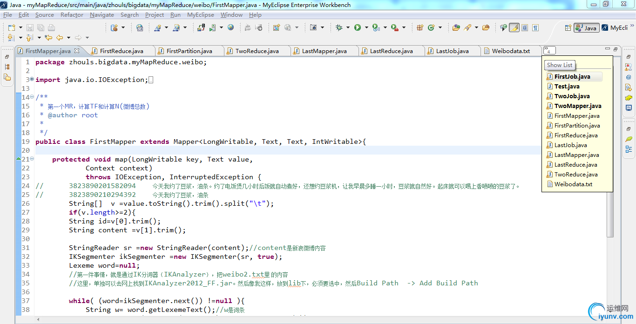Viewport: 636px width, 324px height.
Task: Open the File menu
Action: [x=7, y=15]
